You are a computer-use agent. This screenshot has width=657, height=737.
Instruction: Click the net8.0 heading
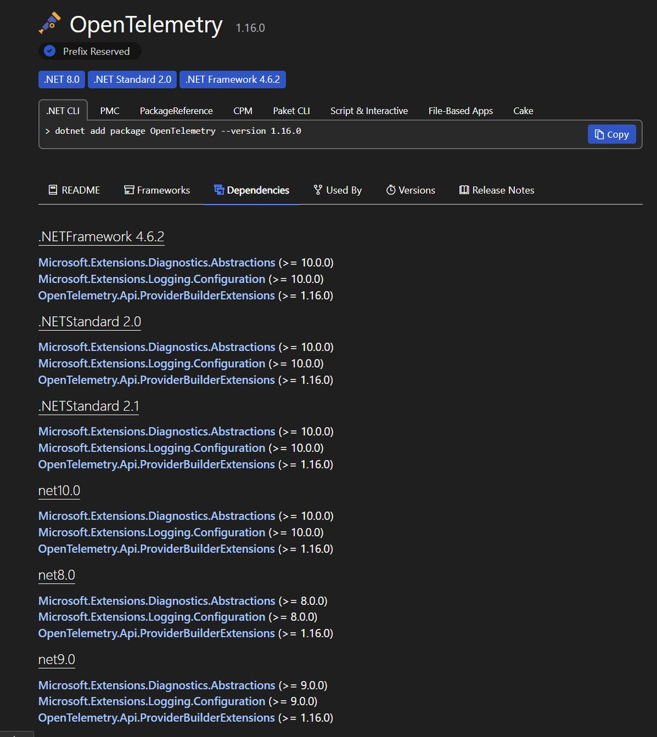coord(57,575)
